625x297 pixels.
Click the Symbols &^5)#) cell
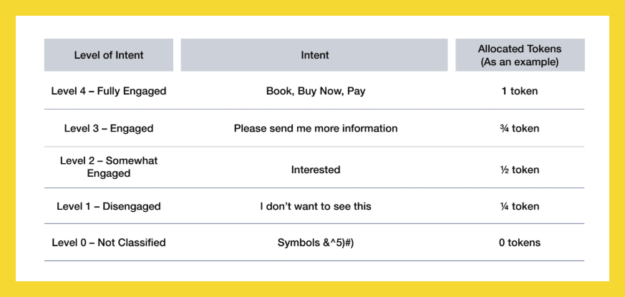[315, 243]
